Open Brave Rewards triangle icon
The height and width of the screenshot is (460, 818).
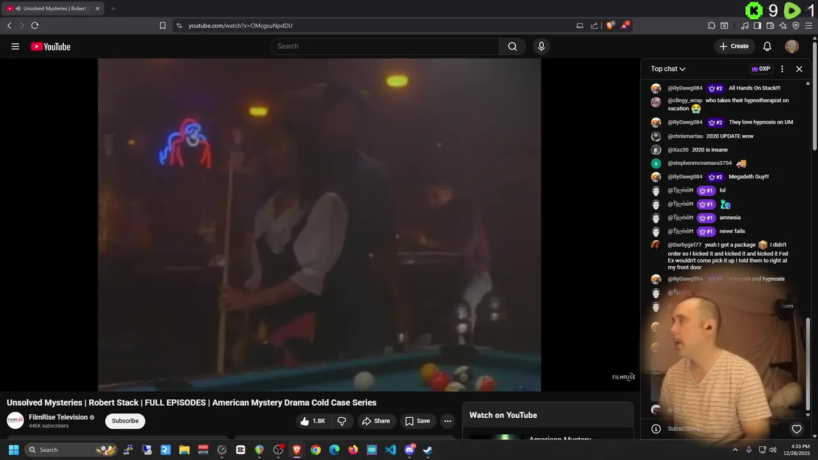pos(625,26)
